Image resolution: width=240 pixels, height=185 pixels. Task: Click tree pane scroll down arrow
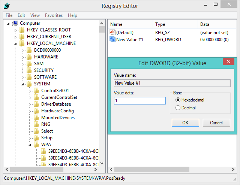tap(102, 163)
